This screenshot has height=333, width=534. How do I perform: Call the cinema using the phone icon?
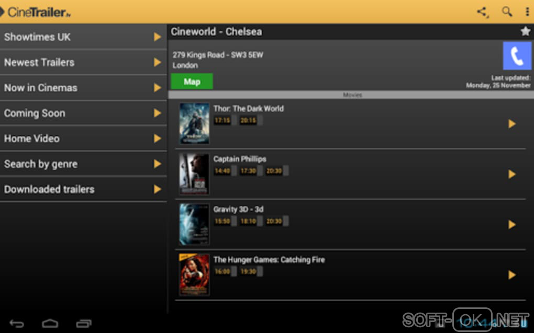pyautogui.click(x=517, y=56)
